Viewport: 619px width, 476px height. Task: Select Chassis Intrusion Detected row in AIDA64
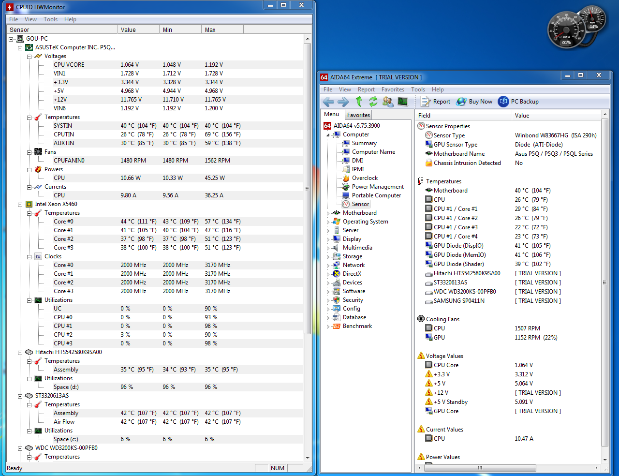point(508,163)
